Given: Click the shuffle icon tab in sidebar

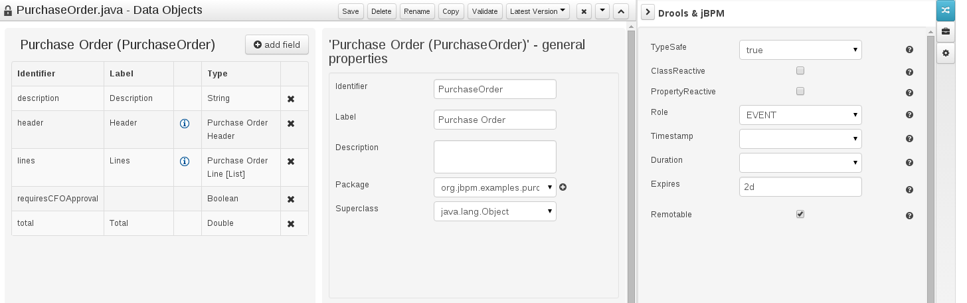Looking at the screenshot, I should coord(945,11).
